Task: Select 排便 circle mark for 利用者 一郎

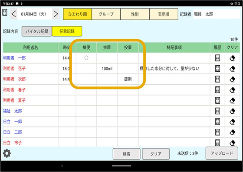Action: tap(86, 58)
